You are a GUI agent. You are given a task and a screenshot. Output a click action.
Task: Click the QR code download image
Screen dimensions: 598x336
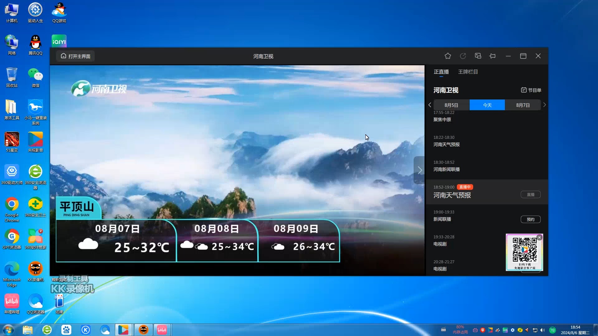pyautogui.click(x=524, y=253)
